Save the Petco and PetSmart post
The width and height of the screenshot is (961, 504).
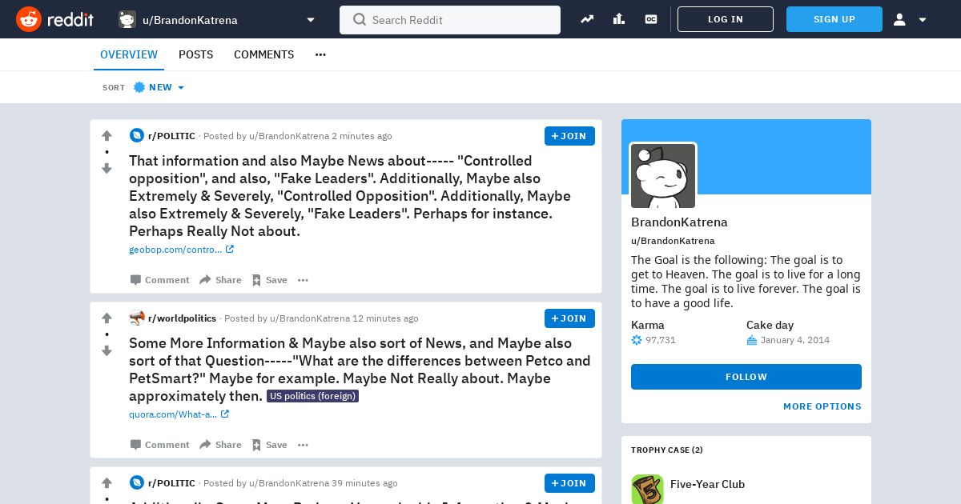(x=269, y=445)
